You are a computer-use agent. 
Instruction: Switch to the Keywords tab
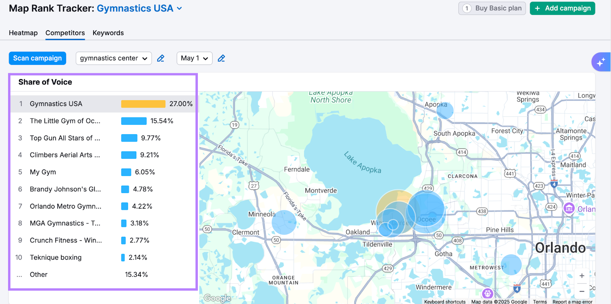tap(108, 33)
